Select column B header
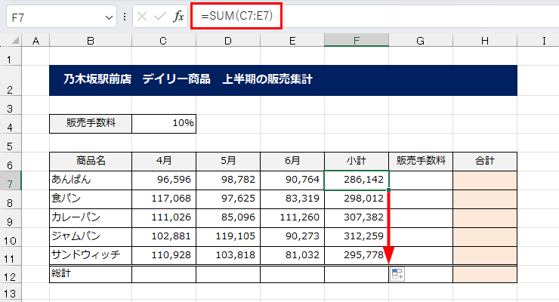 coord(91,41)
